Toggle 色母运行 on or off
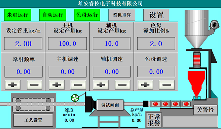The height and width of the screenshot is (129, 221). pos(87,15)
